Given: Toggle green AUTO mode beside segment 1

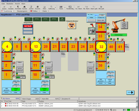Looking at the screenshot, I should tap(18, 77).
